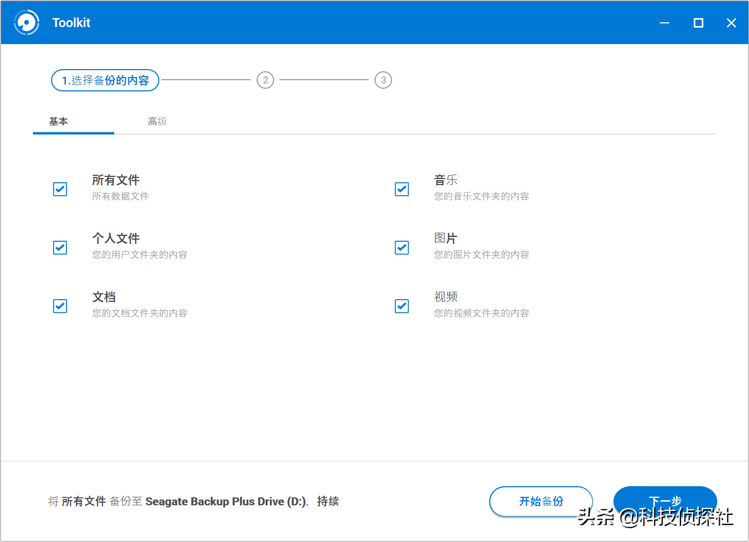The image size is (749, 542).
Task: Uncheck the 音乐 checkbox
Action: (402, 189)
